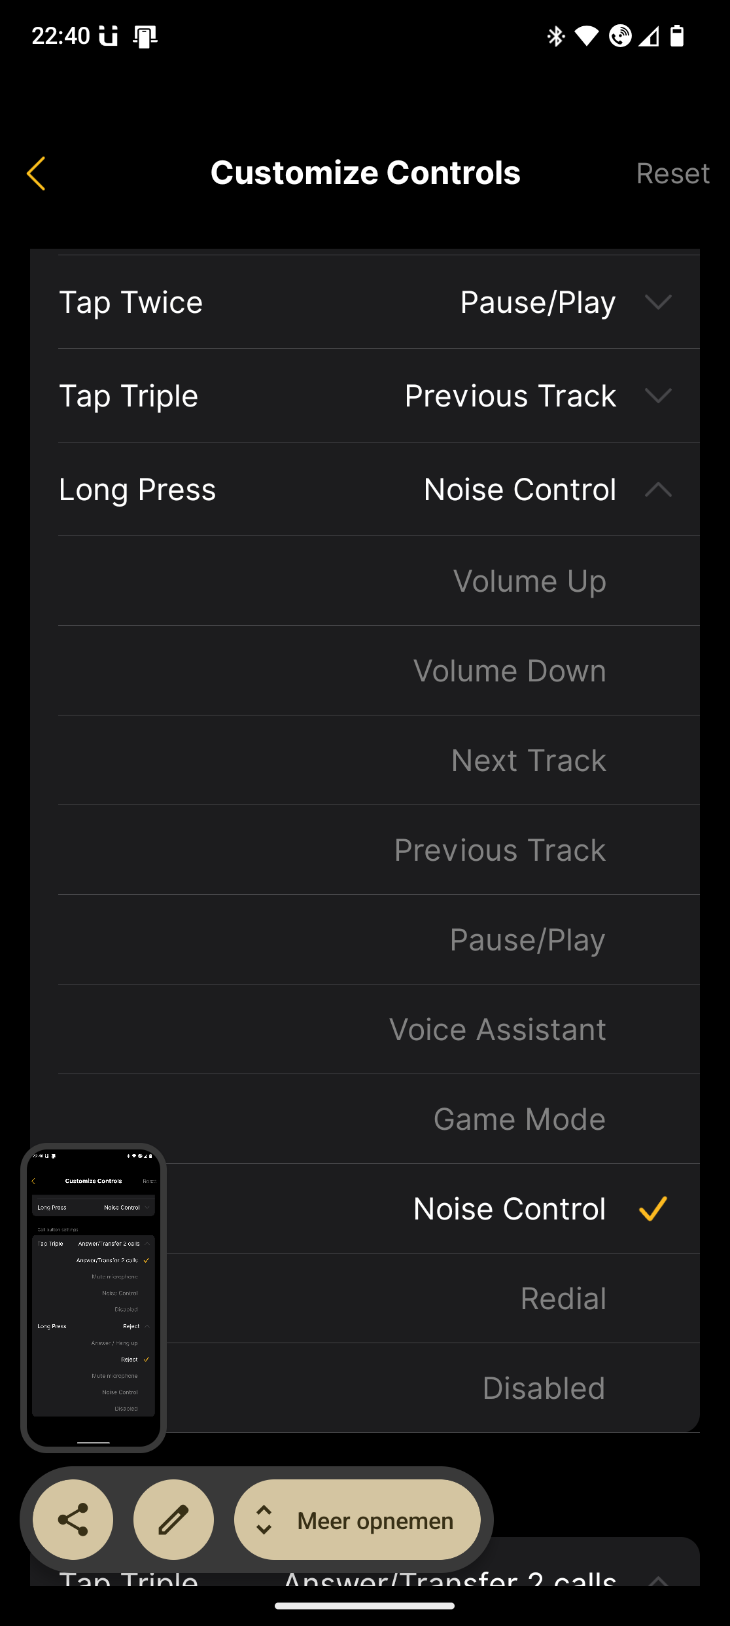Open the screenshot preview thumbnail
This screenshot has height=1626, width=730.
click(x=94, y=1297)
